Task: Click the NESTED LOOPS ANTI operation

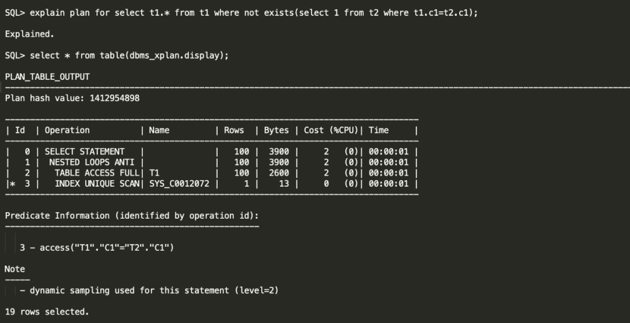Action: coord(92,162)
